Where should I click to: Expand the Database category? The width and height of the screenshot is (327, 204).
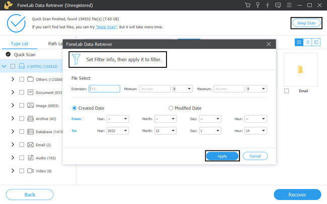point(13,132)
